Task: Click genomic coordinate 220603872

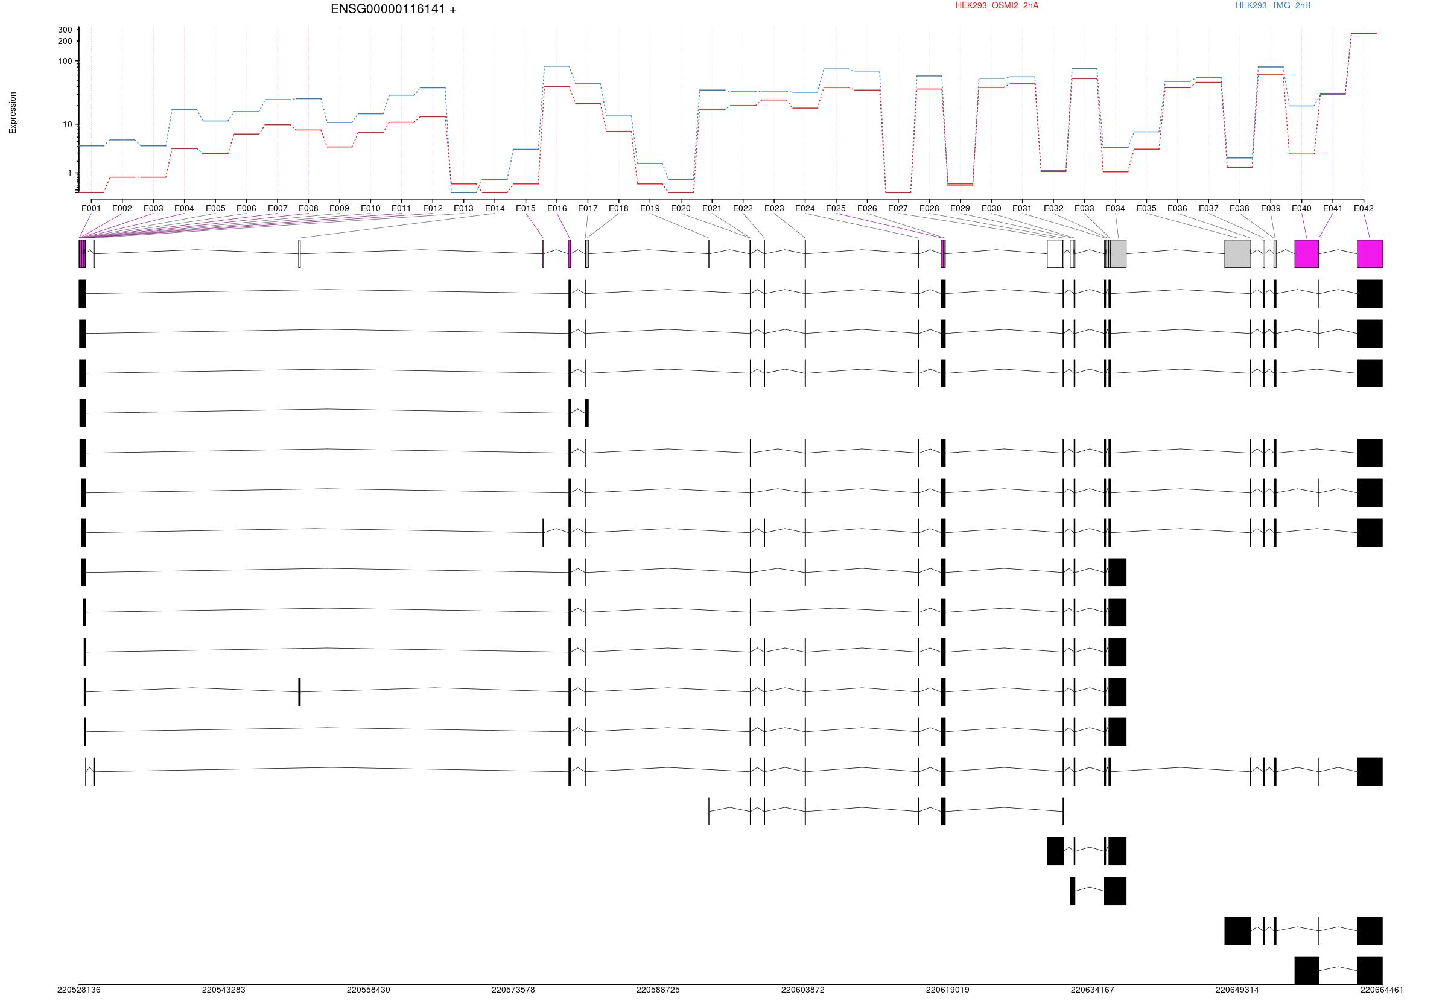Action: [803, 990]
